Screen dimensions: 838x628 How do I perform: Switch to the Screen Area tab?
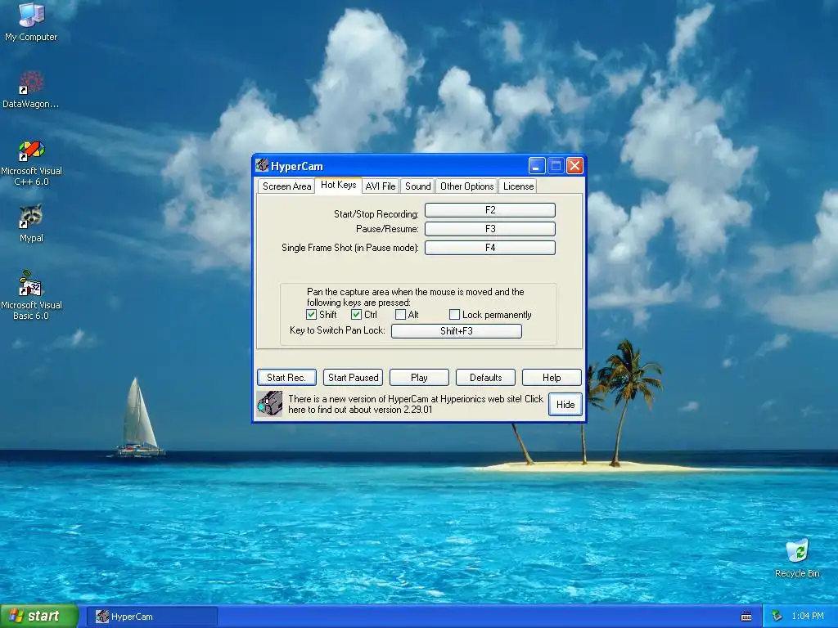click(286, 186)
